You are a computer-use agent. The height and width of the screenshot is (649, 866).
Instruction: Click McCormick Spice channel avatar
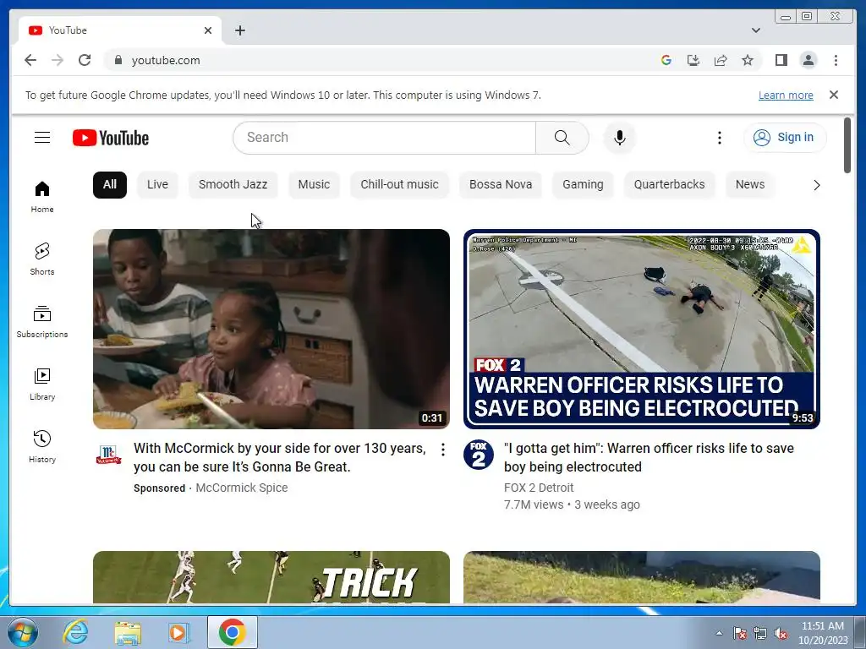108,455
